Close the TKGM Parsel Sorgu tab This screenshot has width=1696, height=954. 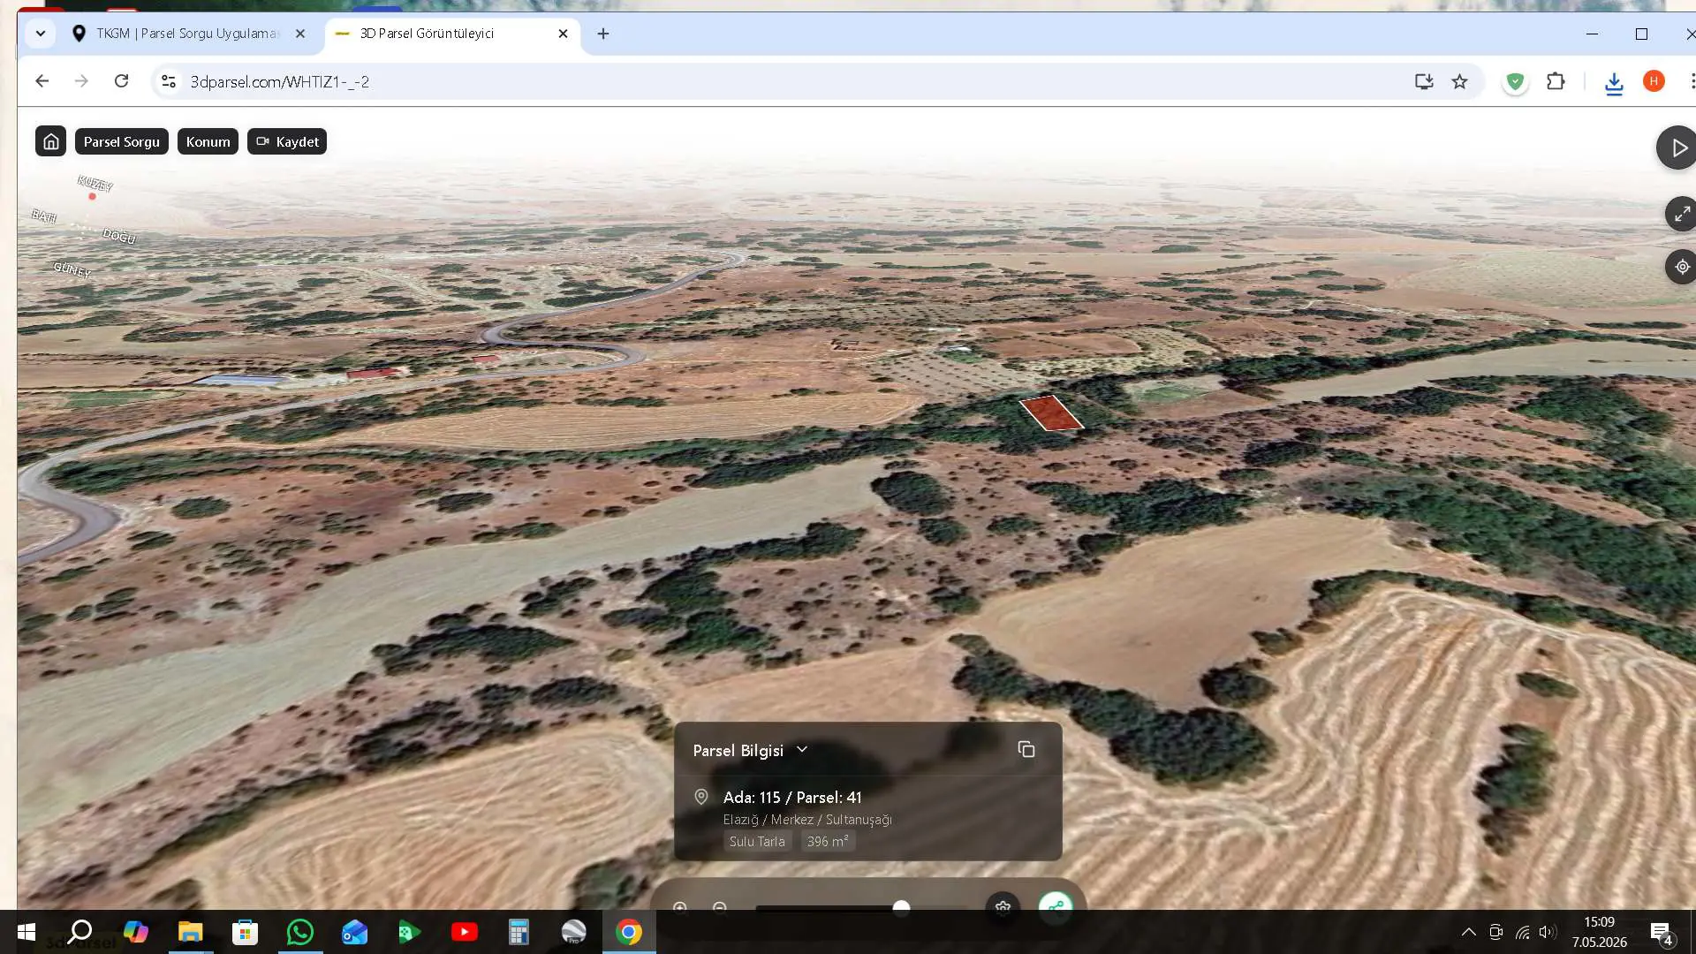pos(300,34)
